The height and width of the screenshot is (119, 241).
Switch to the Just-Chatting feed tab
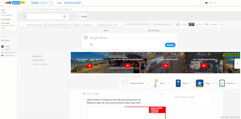click(x=153, y=31)
